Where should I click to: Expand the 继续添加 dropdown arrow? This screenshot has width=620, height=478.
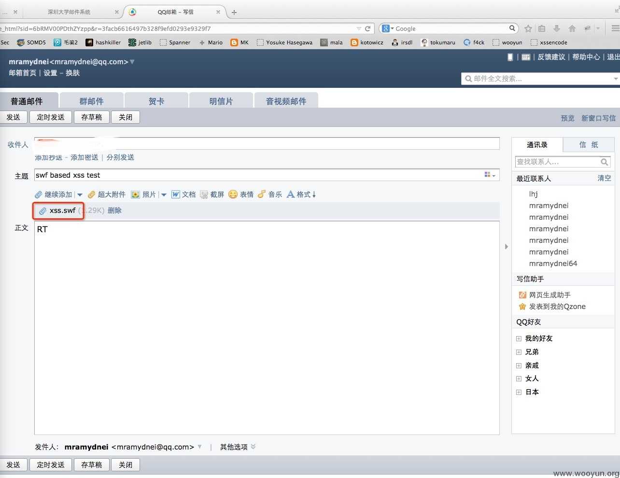click(x=80, y=195)
